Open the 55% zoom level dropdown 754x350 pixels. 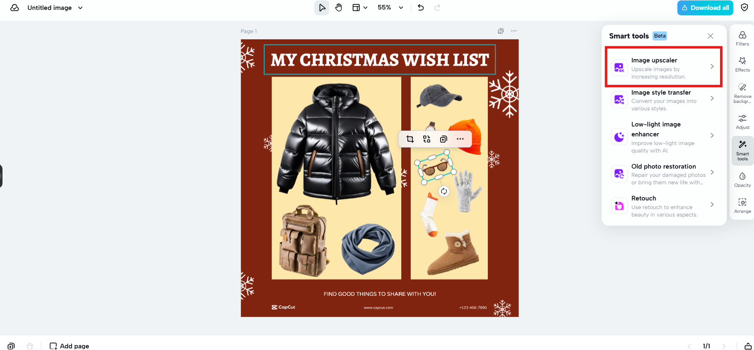pyautogui.click(x=390, y=7)
